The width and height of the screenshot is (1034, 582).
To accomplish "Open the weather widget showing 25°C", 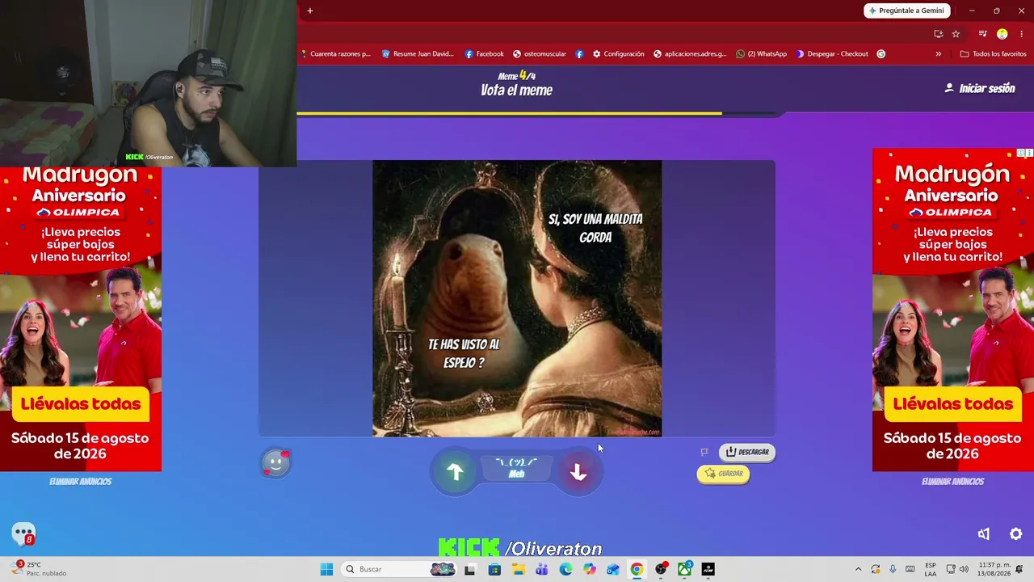I will pos(39,569).
